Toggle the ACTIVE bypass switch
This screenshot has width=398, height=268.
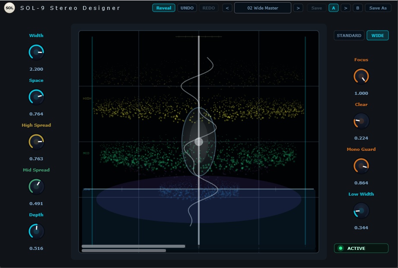pos(361,248)
